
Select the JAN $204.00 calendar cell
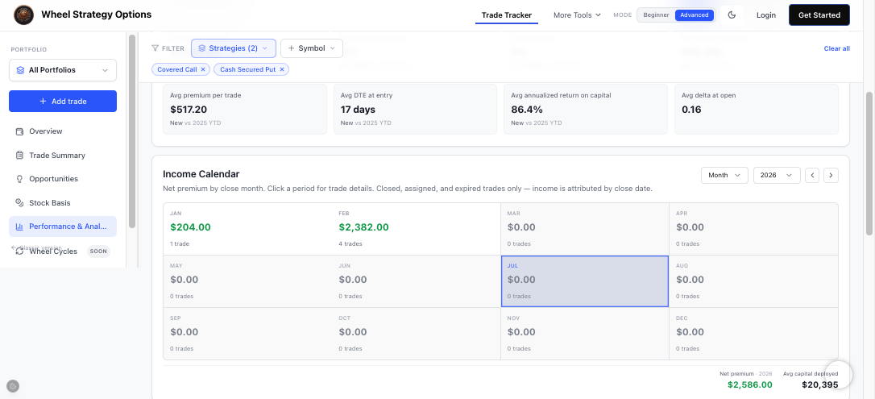pyautogui.click(x=247, y=229)
